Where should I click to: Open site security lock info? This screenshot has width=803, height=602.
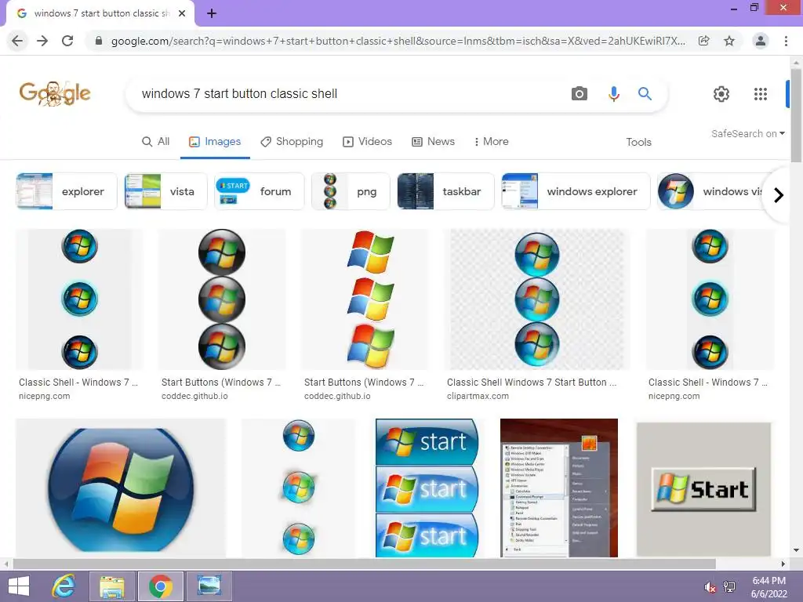[99, 41]
